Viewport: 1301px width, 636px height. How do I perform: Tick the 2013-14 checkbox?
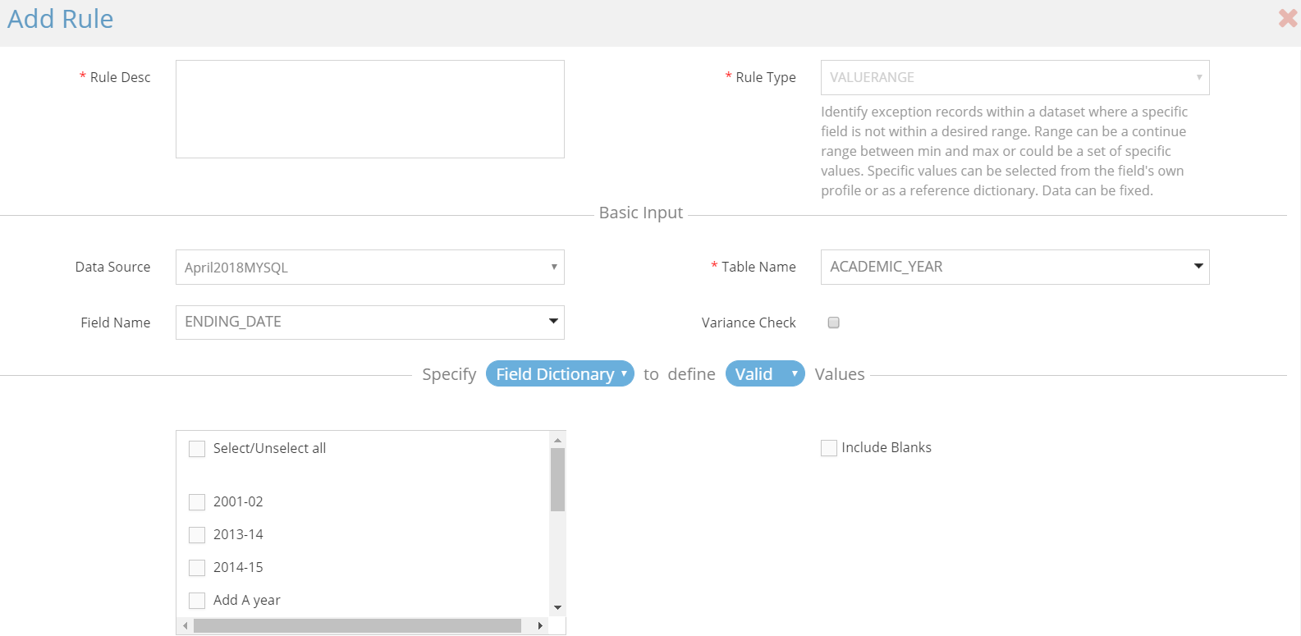tap(197, 535)
